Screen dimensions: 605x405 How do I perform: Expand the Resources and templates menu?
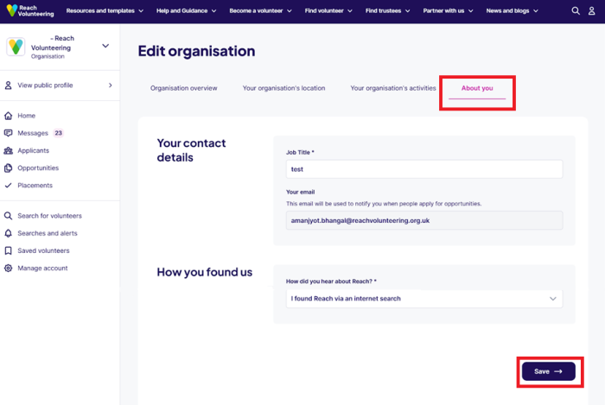(x=105, y=10)
